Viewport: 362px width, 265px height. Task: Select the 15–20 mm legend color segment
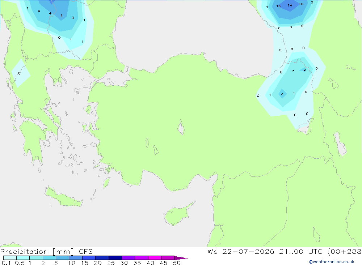[89, 258]
